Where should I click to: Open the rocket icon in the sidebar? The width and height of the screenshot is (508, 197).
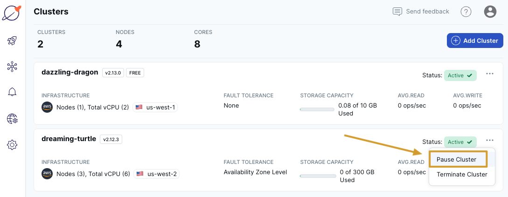coord(12,41)
